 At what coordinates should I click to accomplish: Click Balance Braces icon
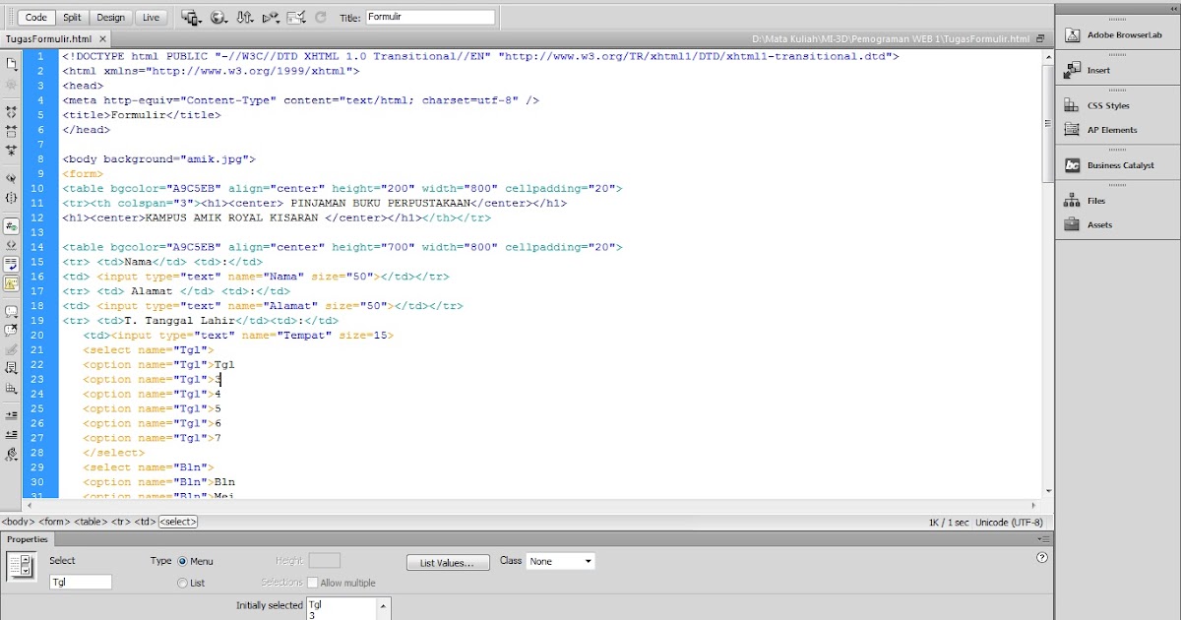[12, 198]
